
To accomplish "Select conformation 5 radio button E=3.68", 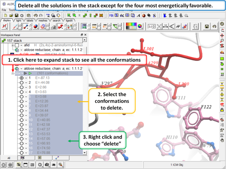I will [x=22, y=96].
